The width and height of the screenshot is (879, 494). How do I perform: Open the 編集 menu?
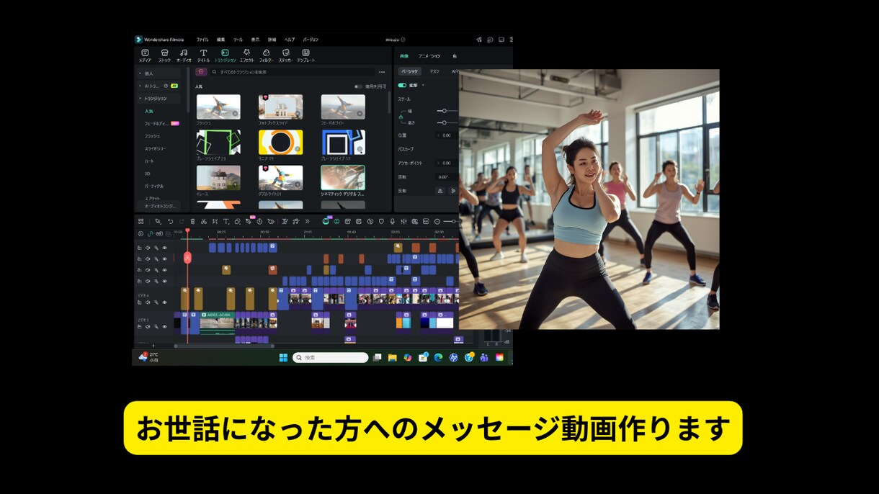pos(220,40)
